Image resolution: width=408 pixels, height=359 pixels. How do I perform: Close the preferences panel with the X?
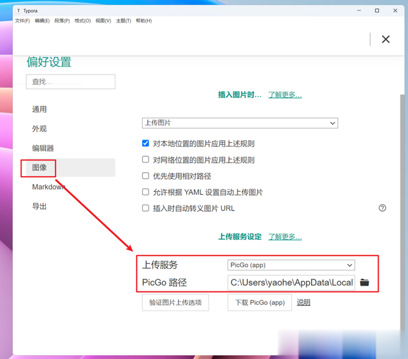[386, 40]
